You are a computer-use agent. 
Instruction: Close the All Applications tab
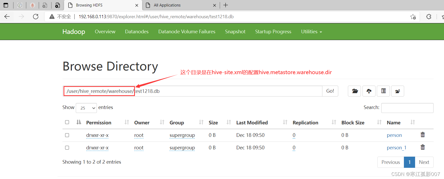click(x=215, y=5)
